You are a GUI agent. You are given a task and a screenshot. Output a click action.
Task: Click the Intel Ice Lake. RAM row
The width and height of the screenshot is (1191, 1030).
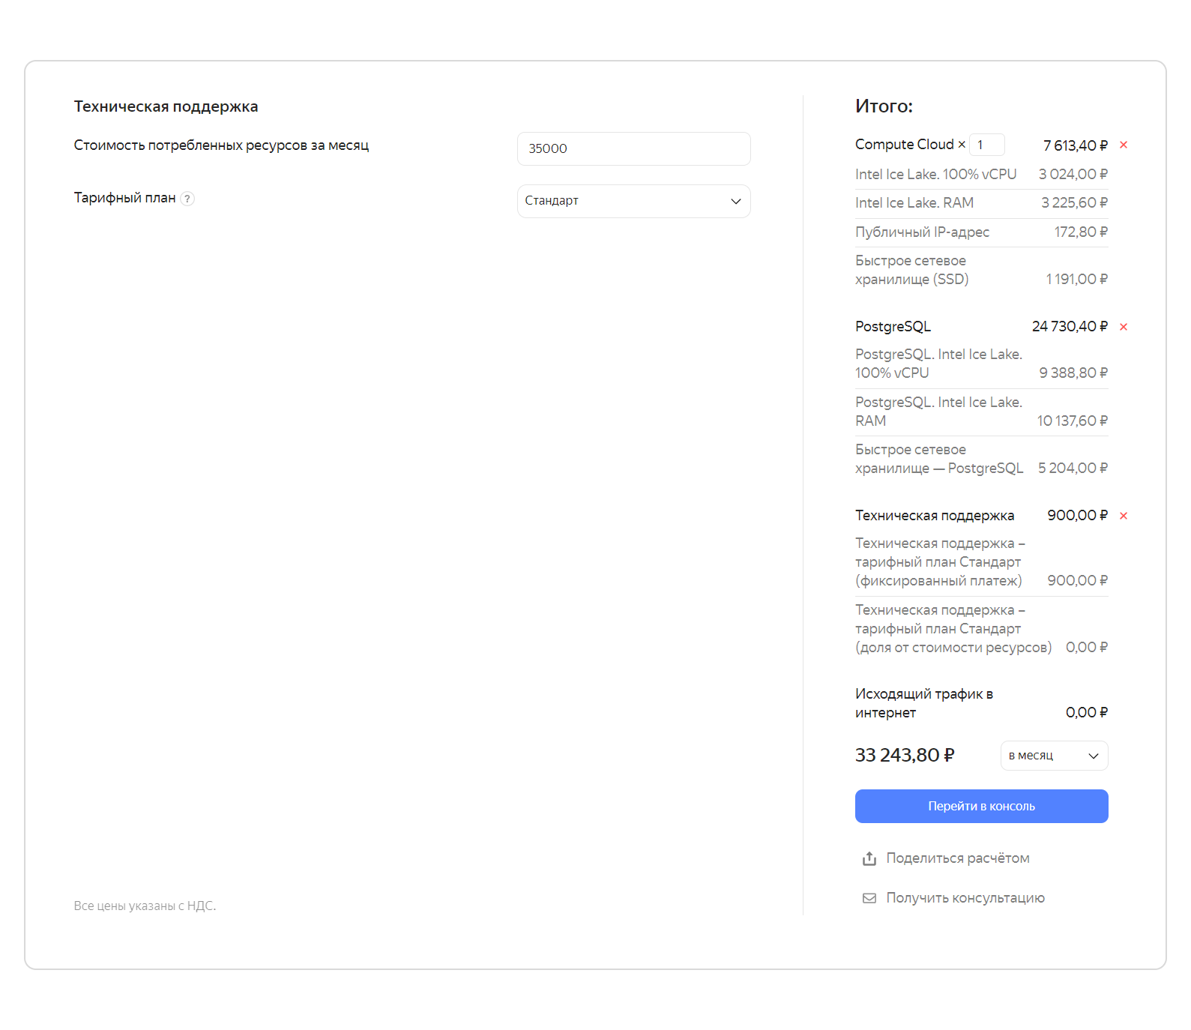[x=981, y=202]
